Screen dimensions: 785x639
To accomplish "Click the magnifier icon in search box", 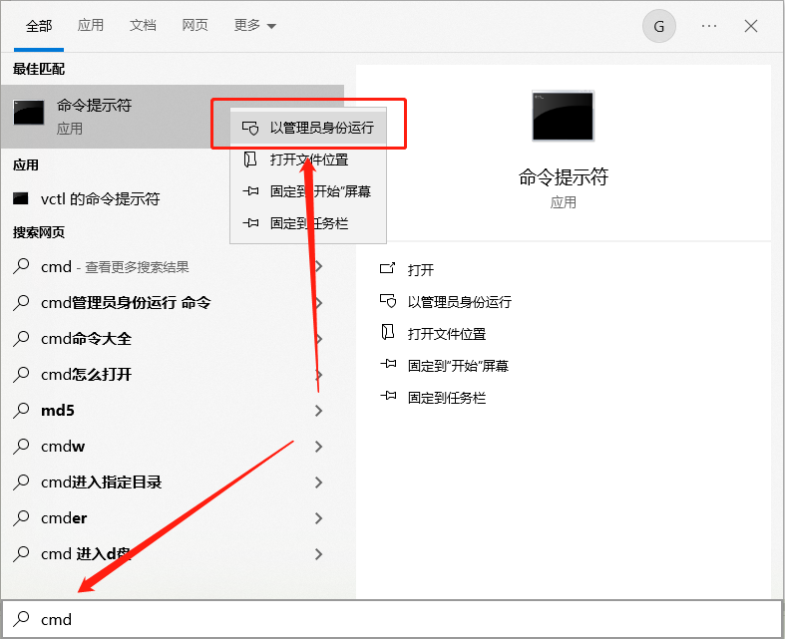I will pyautogui.click(x=21, y=618).
